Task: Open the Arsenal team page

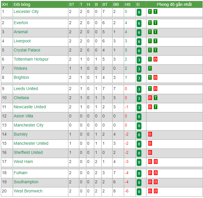Action: click(21, 32)
